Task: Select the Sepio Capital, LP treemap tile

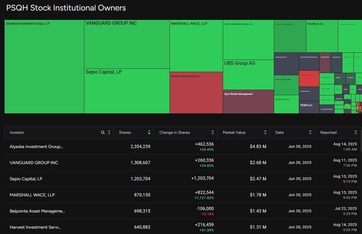Action: click(x=127, y=91)
